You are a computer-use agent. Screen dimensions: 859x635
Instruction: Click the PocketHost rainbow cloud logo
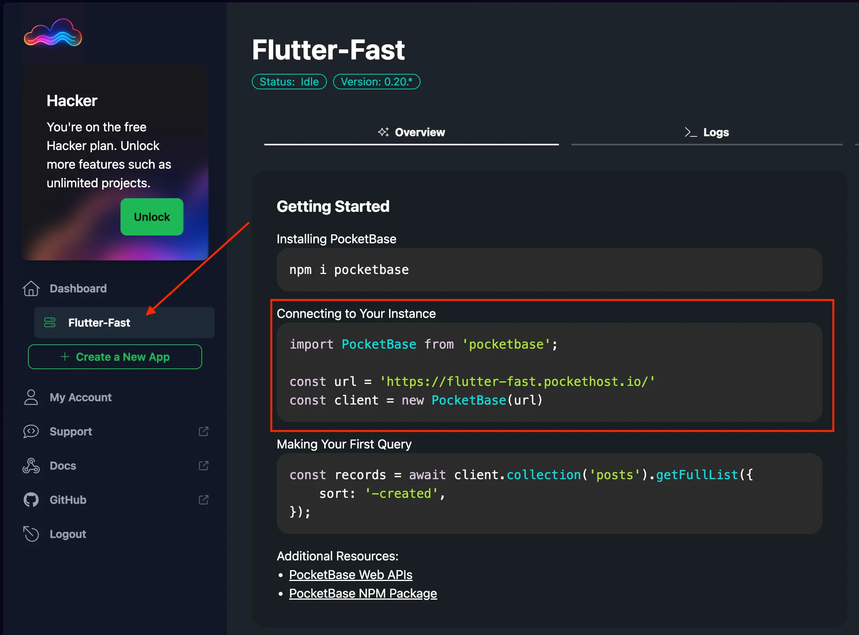[x=53, y=33]
